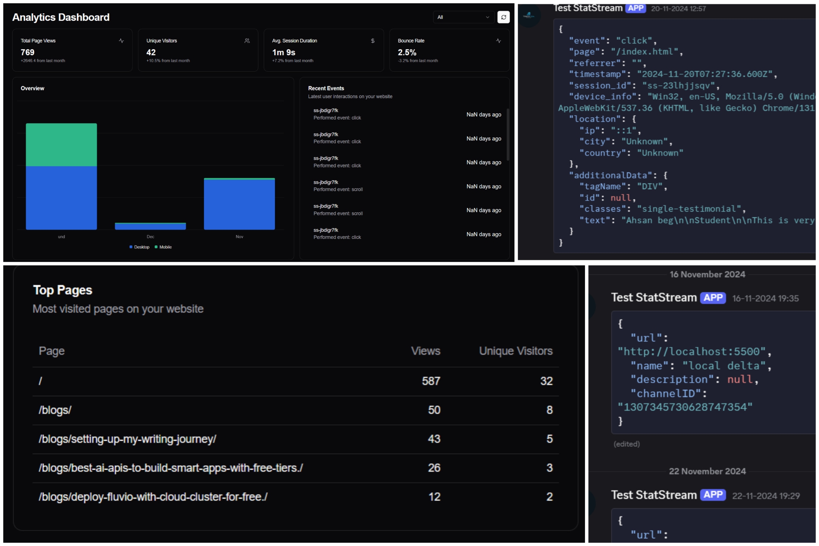
Task: Click Total Page Views activity icon
Action: 121,41
